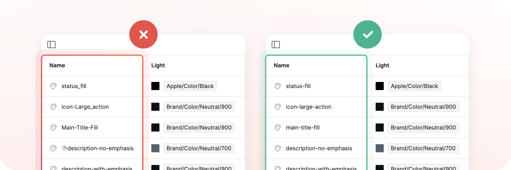Viewport: 511px width, 170px height.
Task: Select the variable name icon-Large_action
Action: coord(85,107)
